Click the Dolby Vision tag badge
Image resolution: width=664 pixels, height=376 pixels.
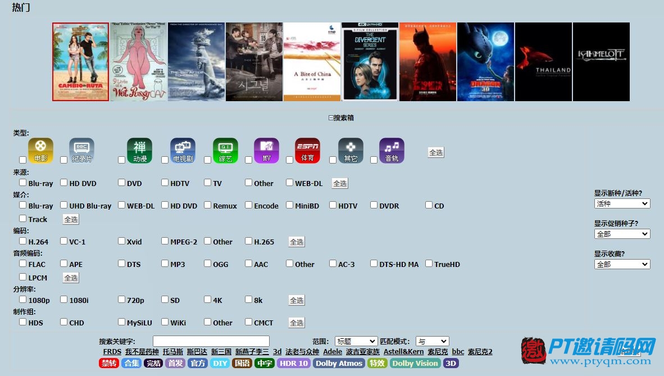click(415, 363)
